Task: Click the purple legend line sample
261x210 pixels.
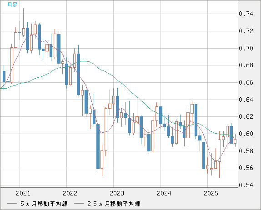Action: click(12, 204)
